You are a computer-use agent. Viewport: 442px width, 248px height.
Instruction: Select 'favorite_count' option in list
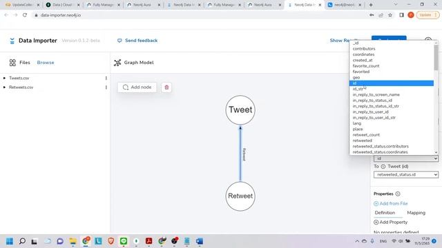tap(392, 66)
